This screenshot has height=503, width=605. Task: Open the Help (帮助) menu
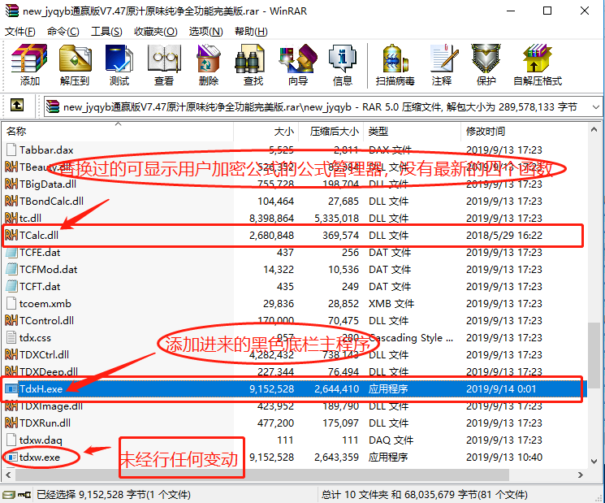click(251, 31)
